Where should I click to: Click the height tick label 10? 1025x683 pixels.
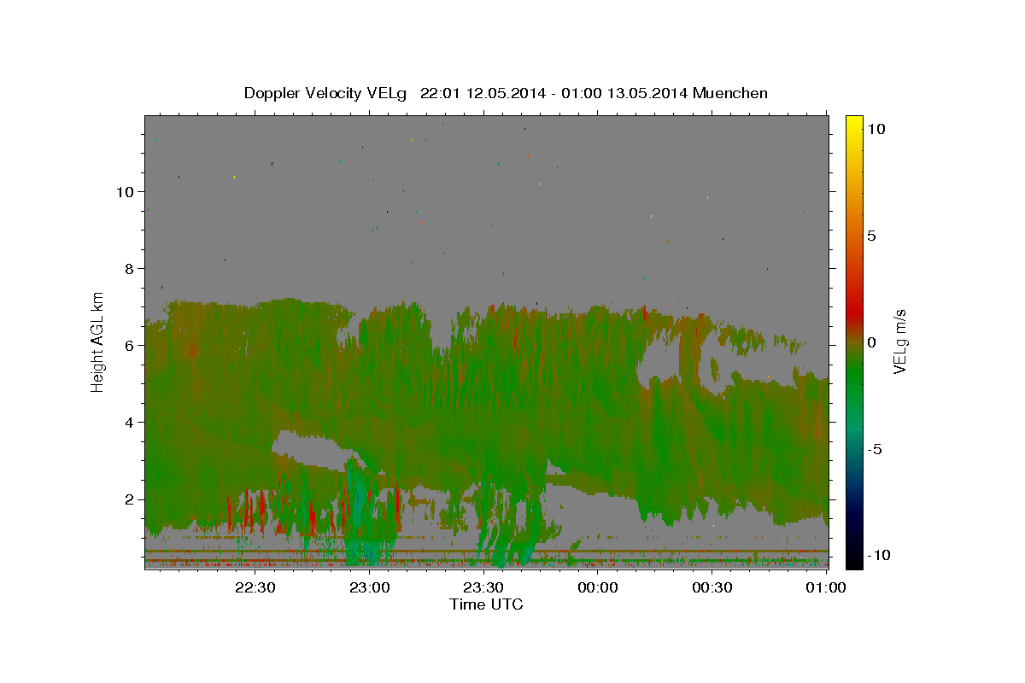(x=124, y=191)
